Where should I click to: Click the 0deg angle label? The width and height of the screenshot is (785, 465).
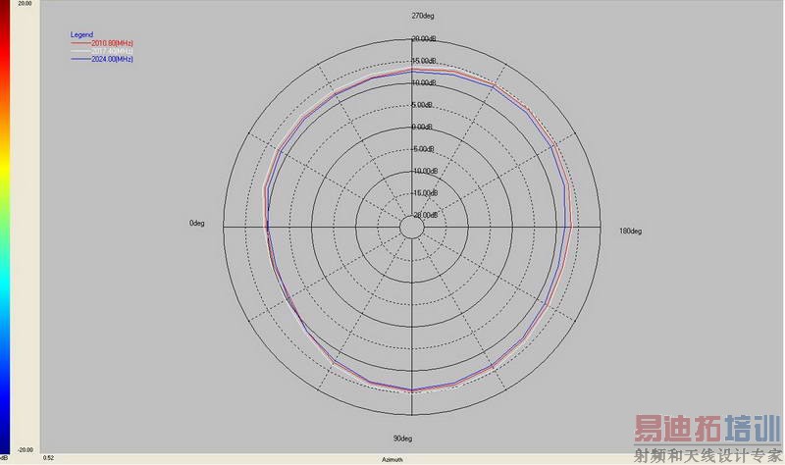[x=197, y=224]
